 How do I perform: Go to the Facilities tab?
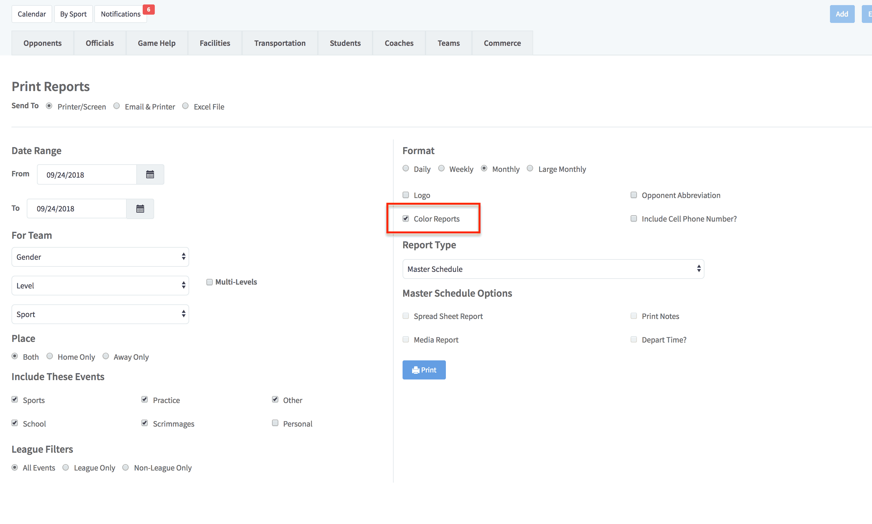215,43
